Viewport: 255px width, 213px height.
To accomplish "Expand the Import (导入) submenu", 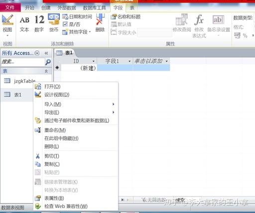I will 76,104.
